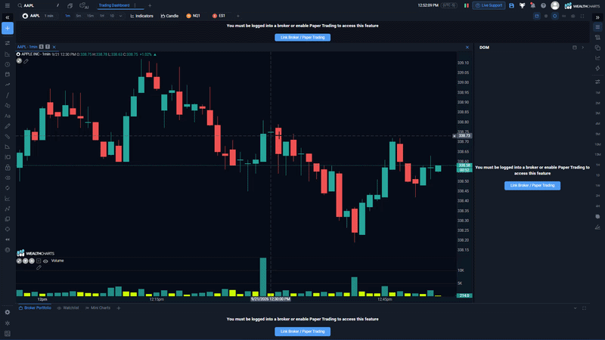Viewport: 605px width, 340px height.
Task: Change the UTC-5 timezone setting
Action: point(449,5)
